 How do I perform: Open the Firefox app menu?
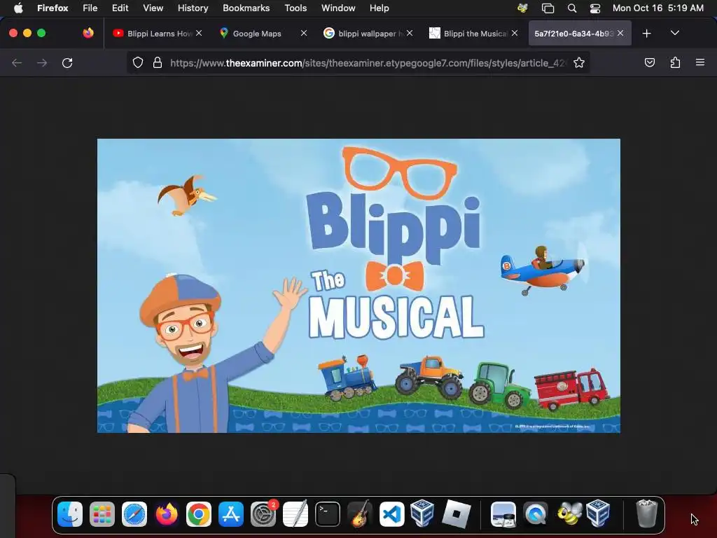[53, 8]
